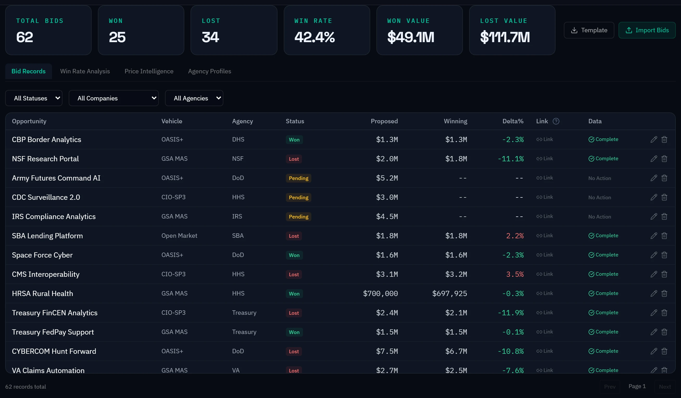Delete the CDC Surveillance 2.0 record
681x398 pixels.
click(664, 197)
